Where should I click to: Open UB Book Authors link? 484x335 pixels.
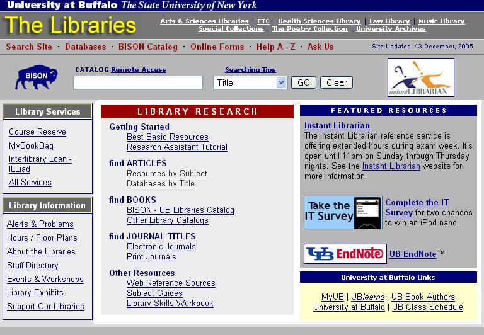tap(423, 297)
